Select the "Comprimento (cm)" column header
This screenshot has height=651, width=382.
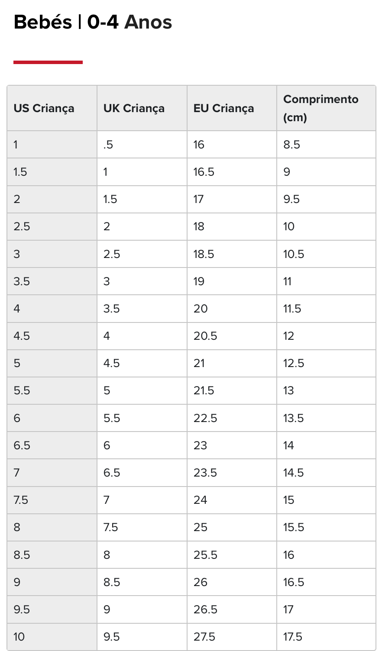321,108
